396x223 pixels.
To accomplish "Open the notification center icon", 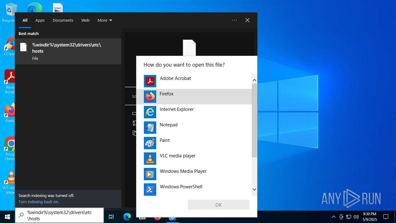I will coord(386,217).
